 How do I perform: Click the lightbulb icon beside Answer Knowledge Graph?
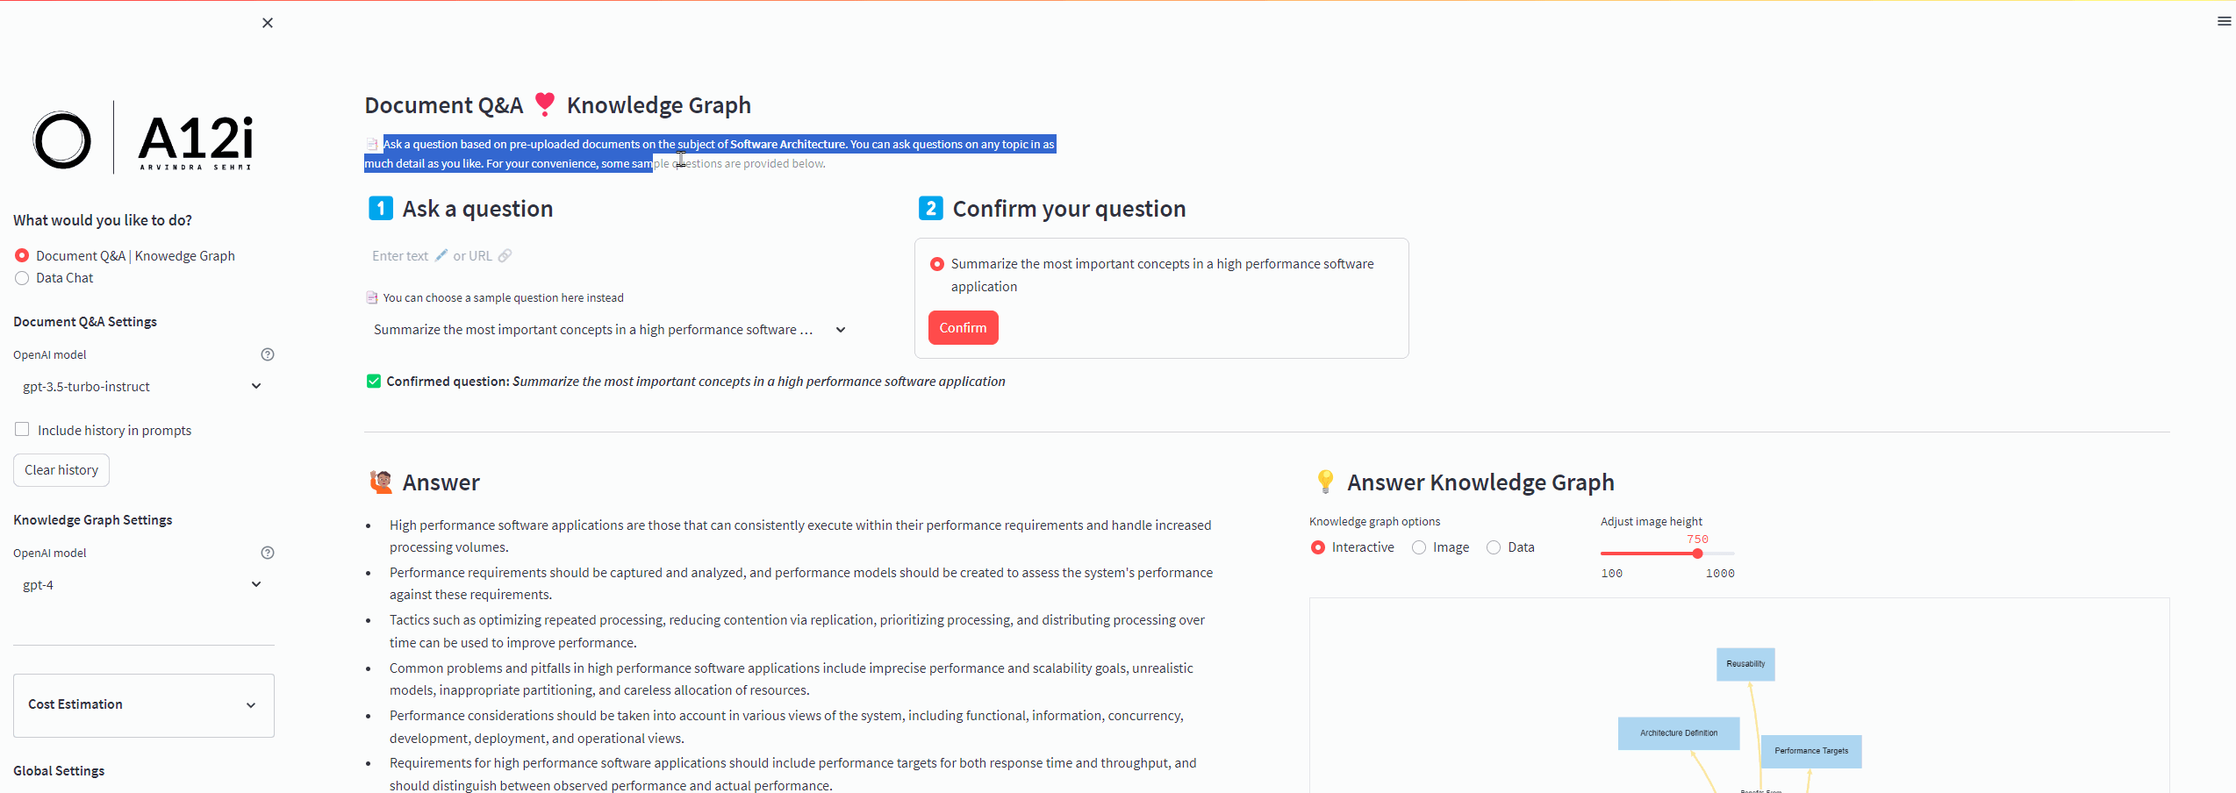coord(1325,482)
